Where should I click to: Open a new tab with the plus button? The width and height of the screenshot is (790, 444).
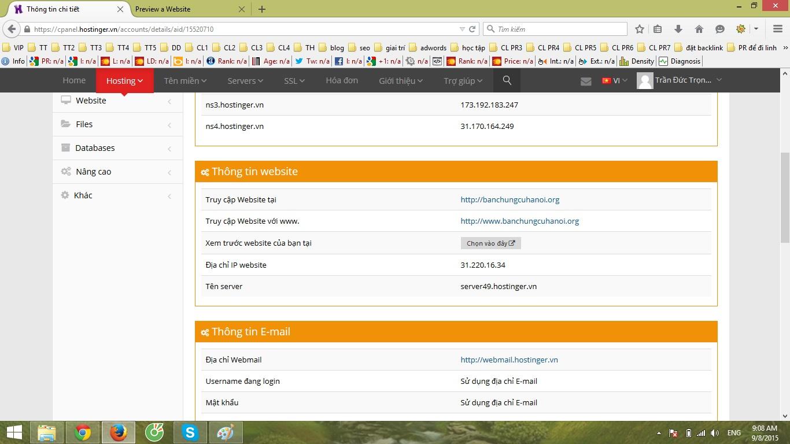pos(262,9)
